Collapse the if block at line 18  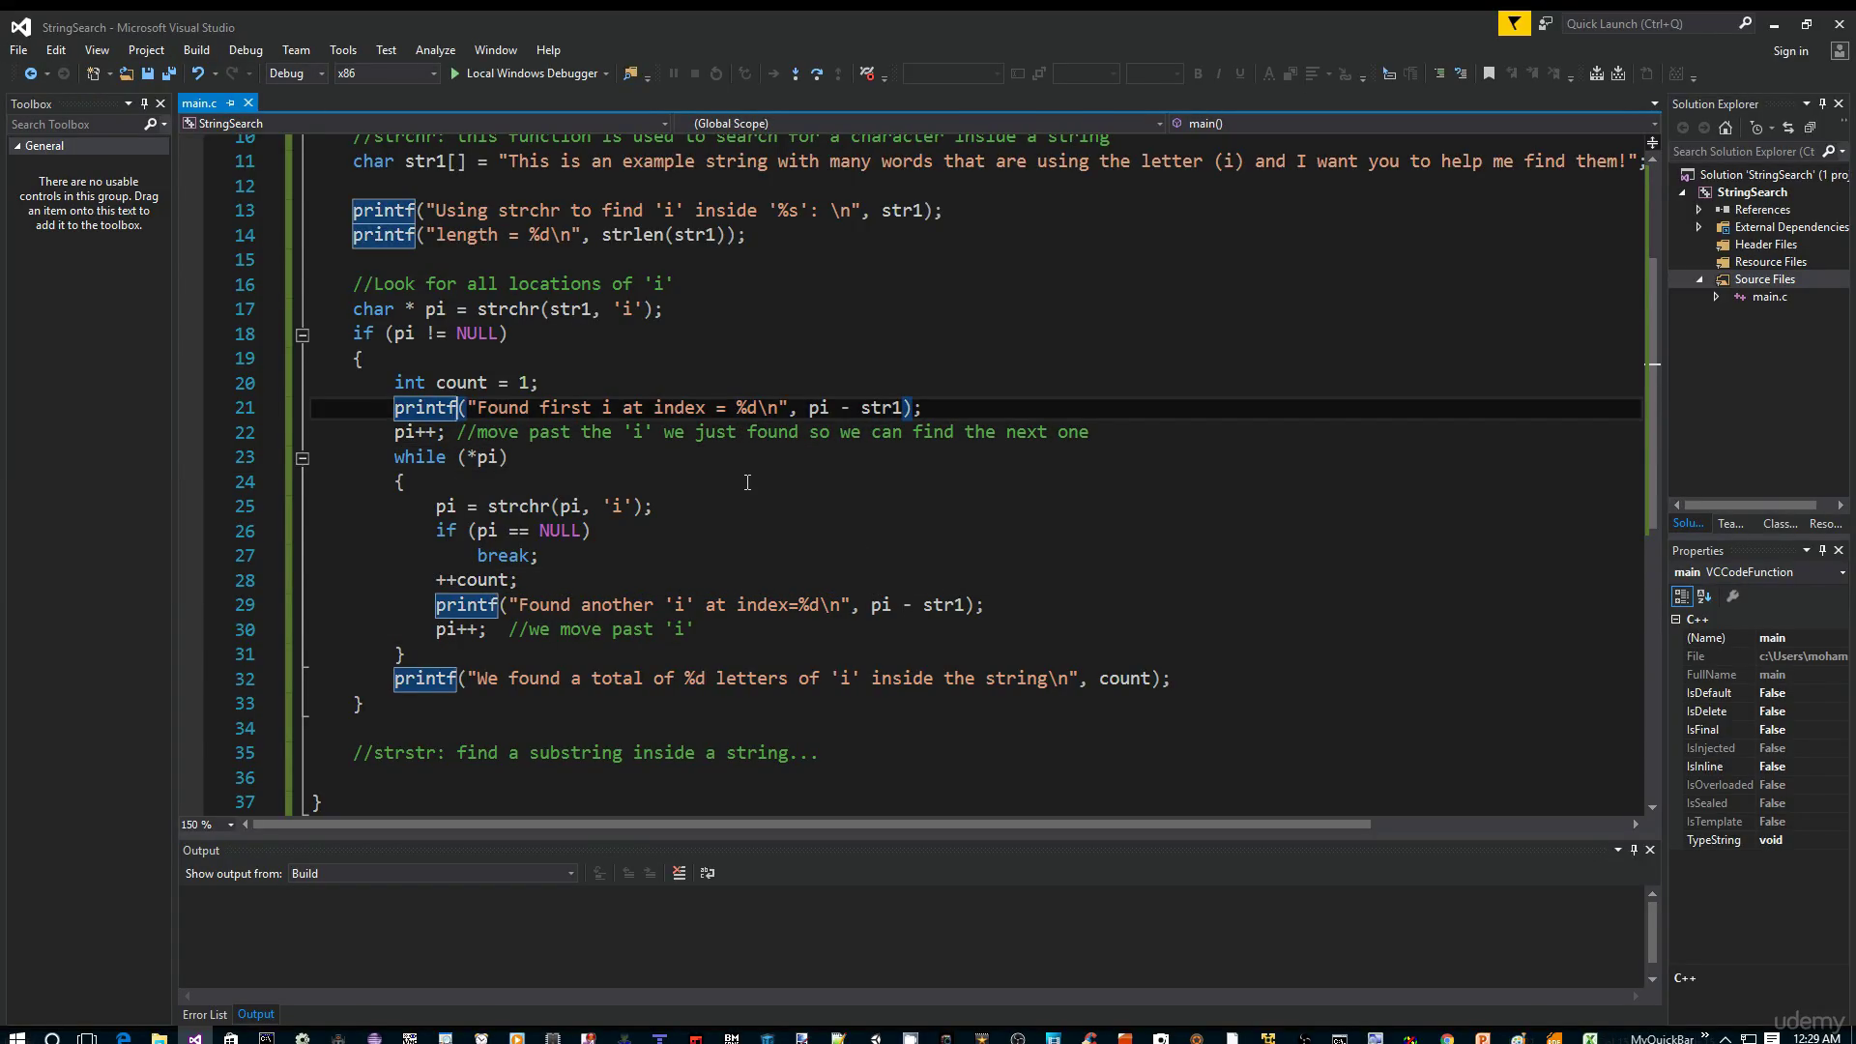click(x=303, y=334)
